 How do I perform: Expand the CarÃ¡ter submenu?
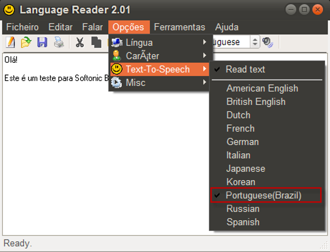(160, 56)
